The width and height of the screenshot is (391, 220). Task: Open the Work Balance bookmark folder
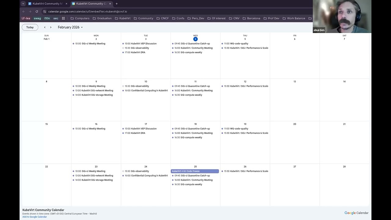[x=294, y=18]
